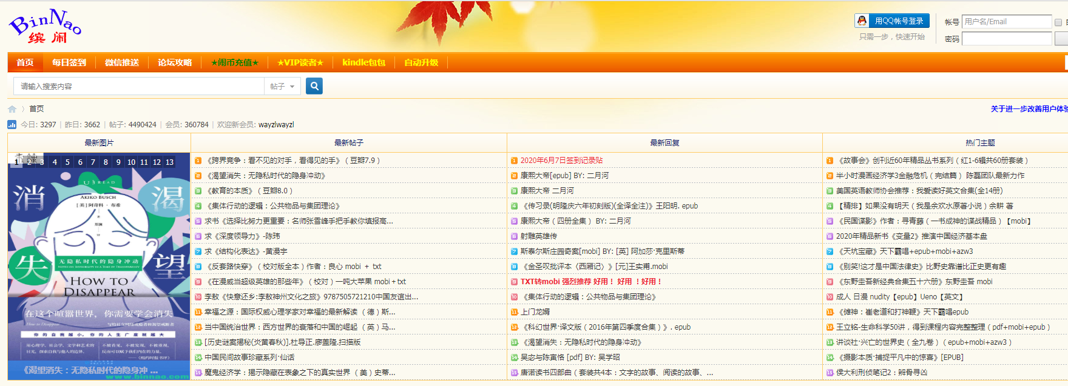Open the 2020年6月7日签到记录贴 link
1068x386 pixels.
(x=561, y=161)
